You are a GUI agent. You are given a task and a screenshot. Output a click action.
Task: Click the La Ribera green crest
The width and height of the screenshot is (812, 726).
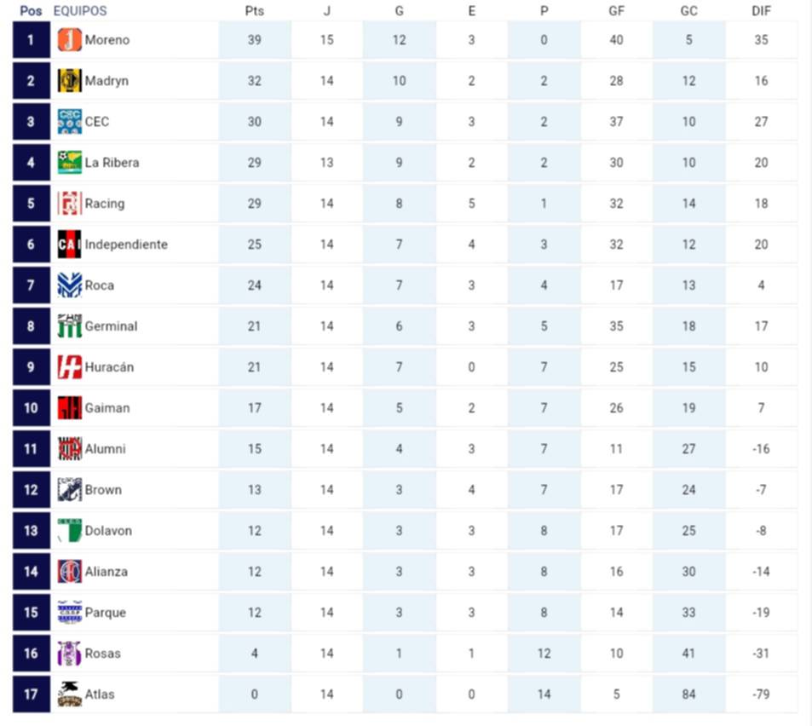pyautogui.click(x=70, y=163)
